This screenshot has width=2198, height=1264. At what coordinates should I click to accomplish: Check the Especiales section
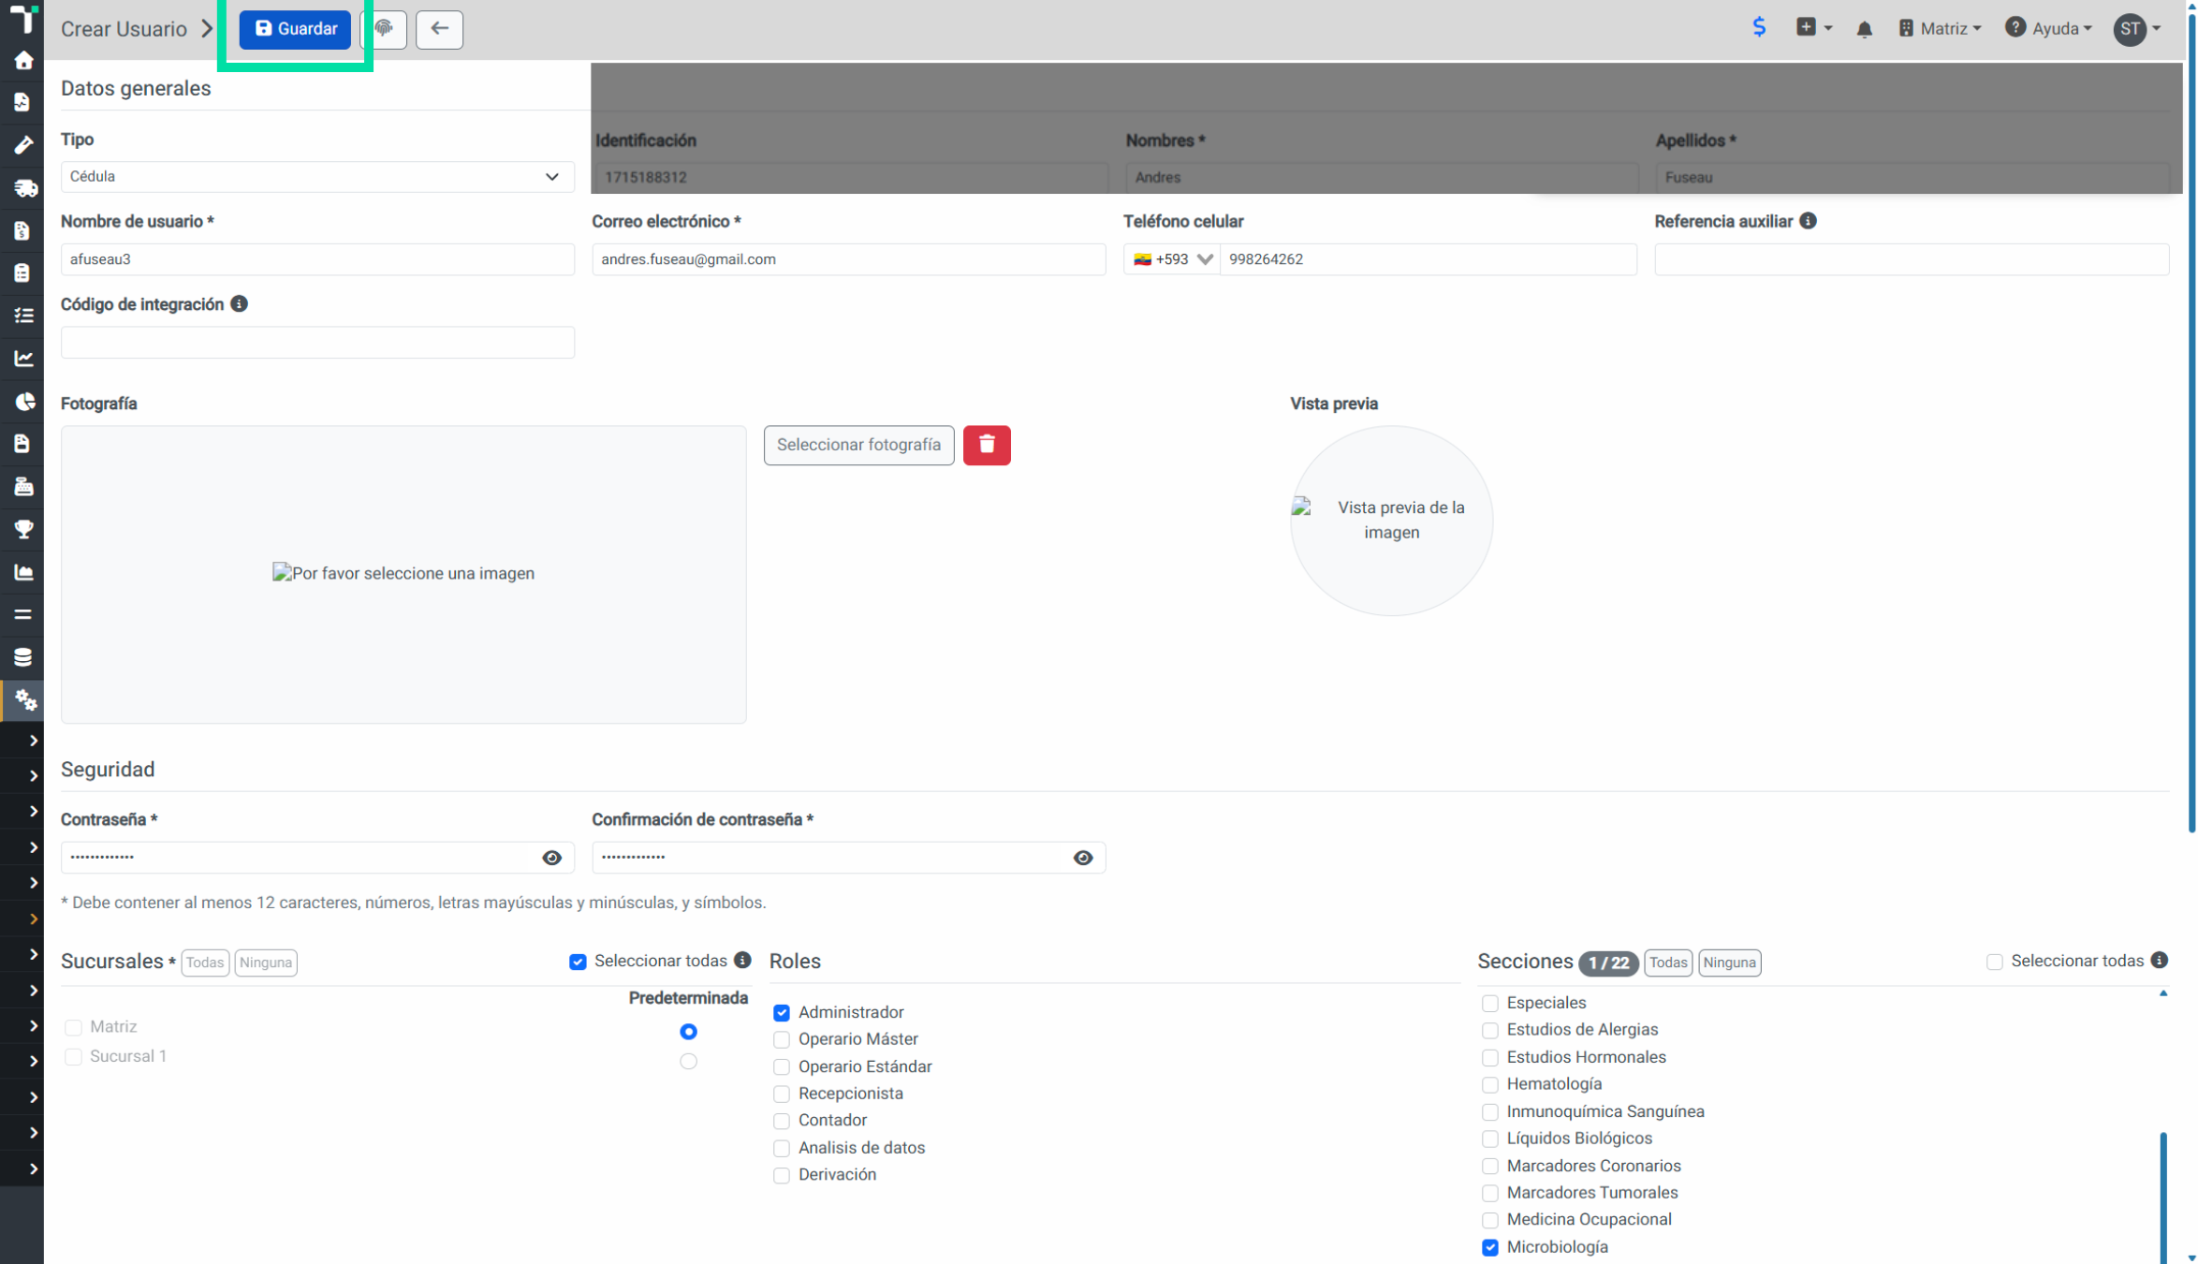click(1489, 1003)
